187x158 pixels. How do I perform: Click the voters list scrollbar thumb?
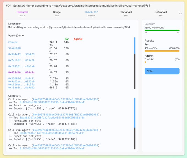coord(135,46)
